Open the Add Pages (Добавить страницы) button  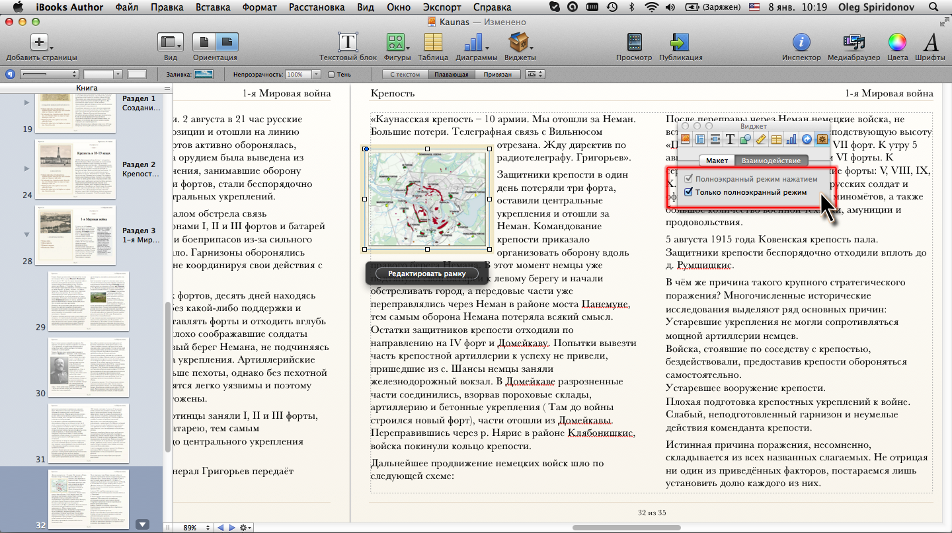(40, 42)
